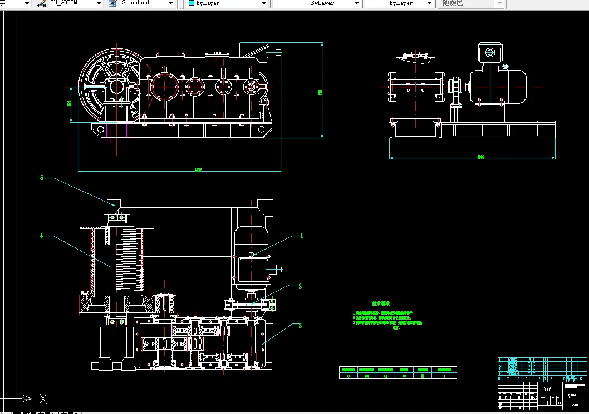The width and height of the screenshot is (589, 414).
Task: Click the cyan ByLayer color swatch
Action: click(x=191, y=3)
